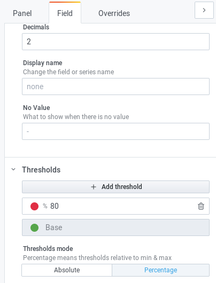Click the Display name input showing none
This screenshot has height=283, width=216.
pos(115,87)
